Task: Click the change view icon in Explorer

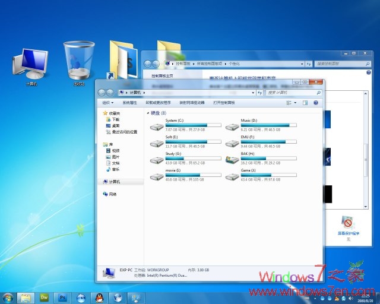Action: (289, 103)
